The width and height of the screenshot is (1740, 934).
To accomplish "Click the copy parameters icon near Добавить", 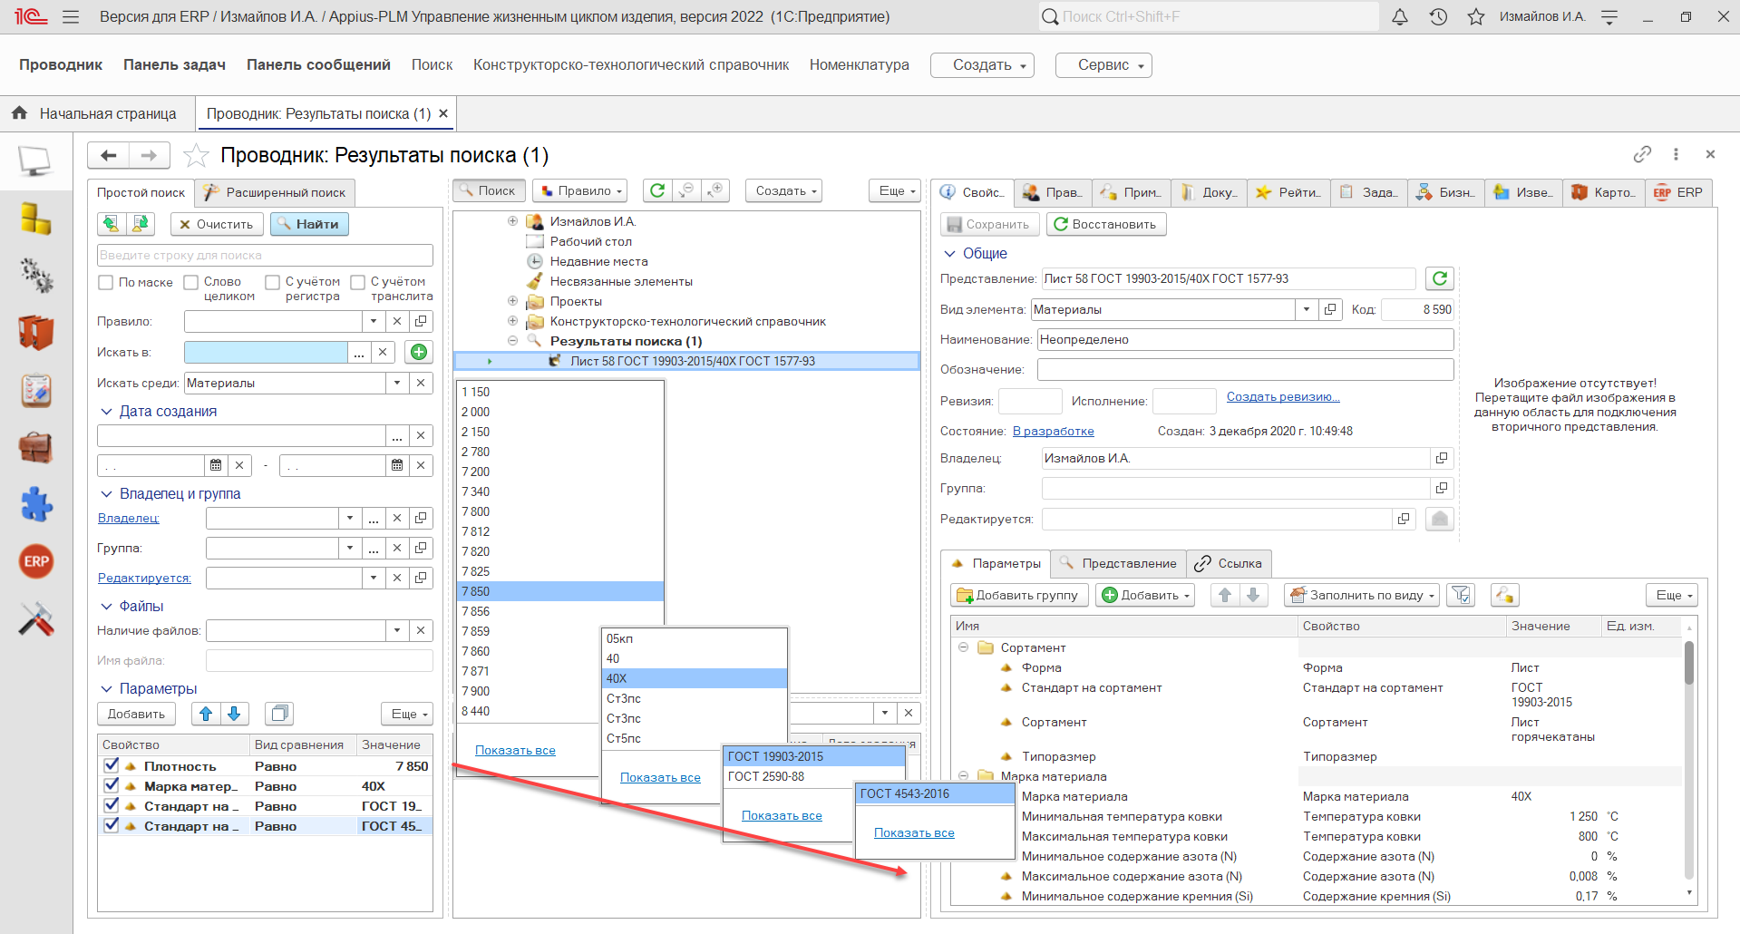I will [279, 714].
